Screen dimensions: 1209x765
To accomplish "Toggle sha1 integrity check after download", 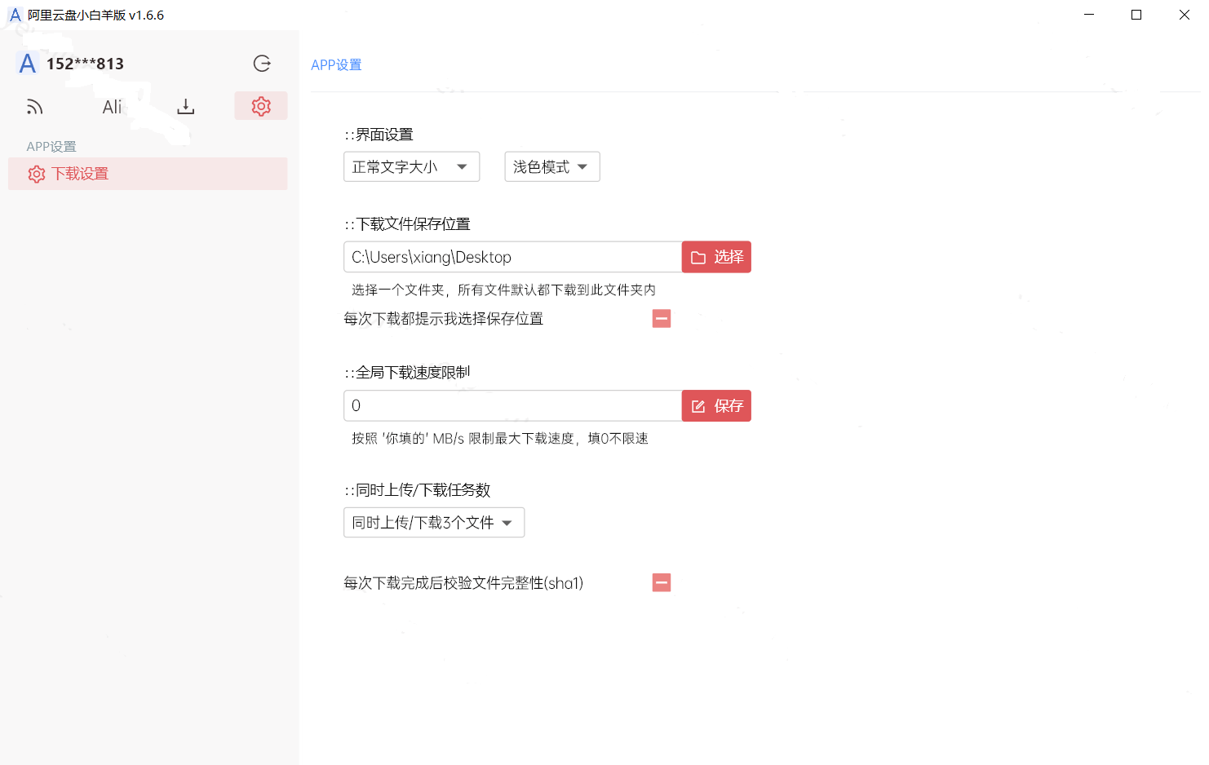I will point(662,582).
